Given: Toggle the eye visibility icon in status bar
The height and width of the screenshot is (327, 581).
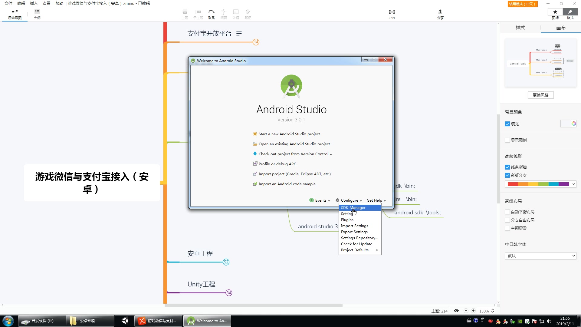Looking at the screenshot, I should (x=456, y=311).
